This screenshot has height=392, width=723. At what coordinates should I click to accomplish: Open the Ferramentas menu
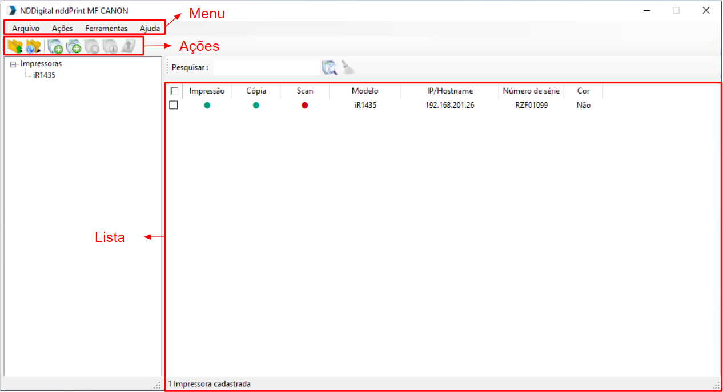106,28
